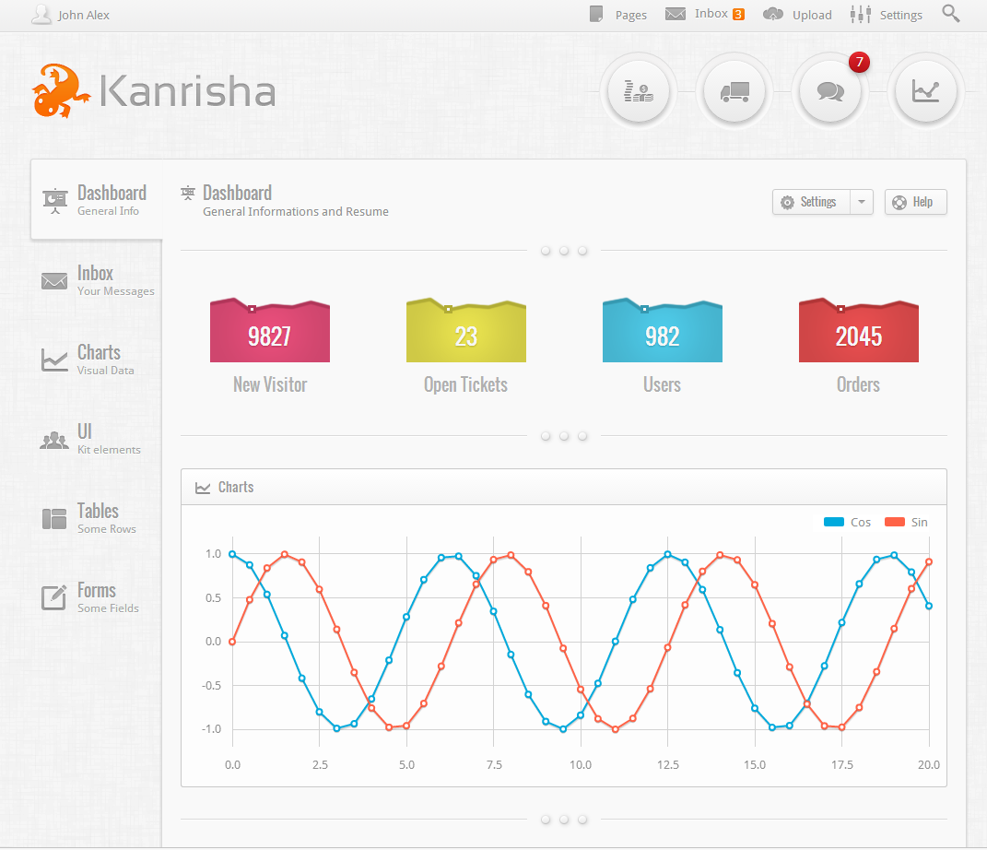This screenshot has width=987, height=850.
Task: Click the Users label
Action: coord(663,384)
